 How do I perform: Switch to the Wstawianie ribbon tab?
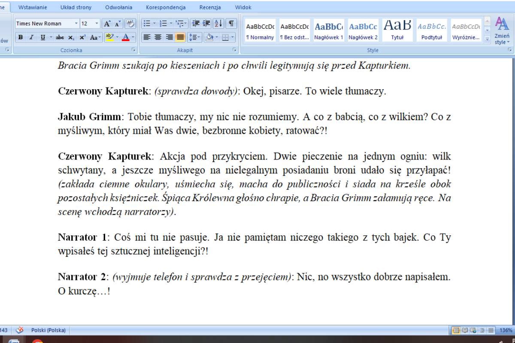coord(33,7)
